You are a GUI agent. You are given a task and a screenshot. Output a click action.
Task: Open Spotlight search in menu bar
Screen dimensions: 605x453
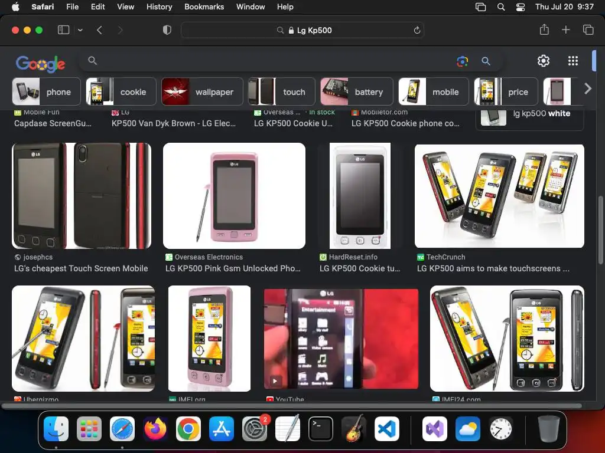pyautogui.click(x=501, y=6)
